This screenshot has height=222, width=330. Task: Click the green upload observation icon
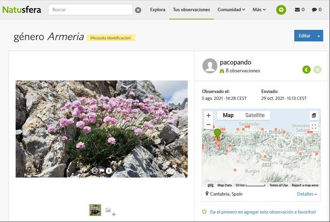281,10
